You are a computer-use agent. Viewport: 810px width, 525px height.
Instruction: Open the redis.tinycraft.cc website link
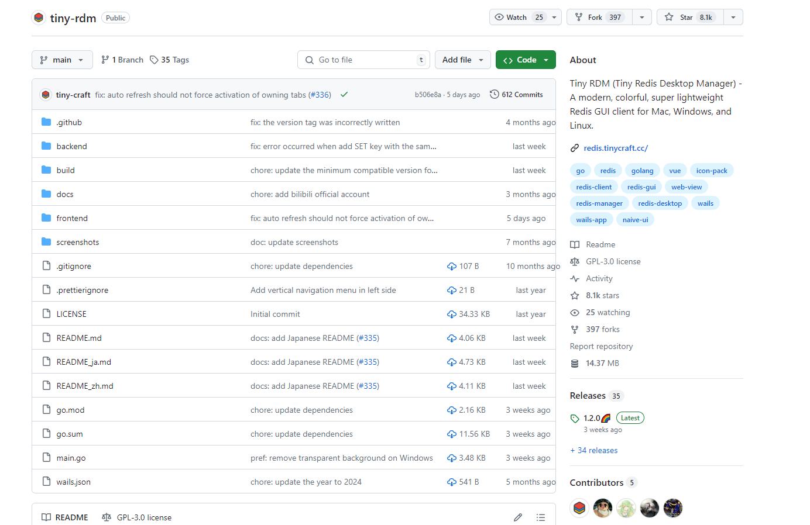pyautogui.click(x=615, y=148)
